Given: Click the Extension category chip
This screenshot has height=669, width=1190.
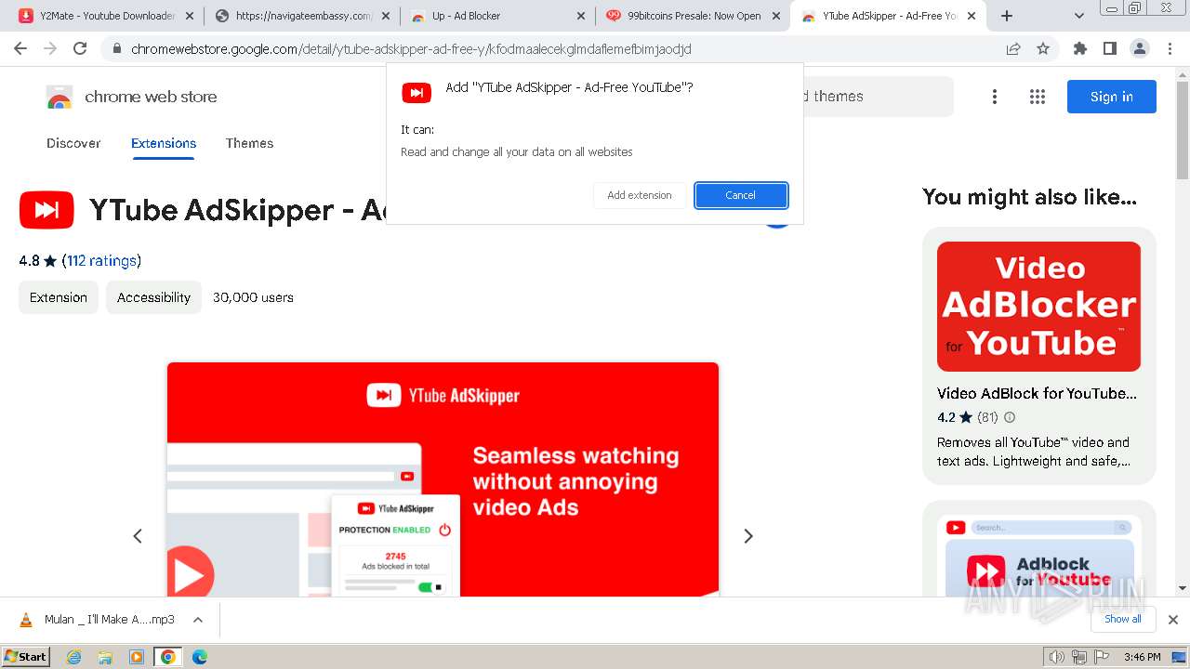Looking at the screenshot, I should (x=58, y=297).
